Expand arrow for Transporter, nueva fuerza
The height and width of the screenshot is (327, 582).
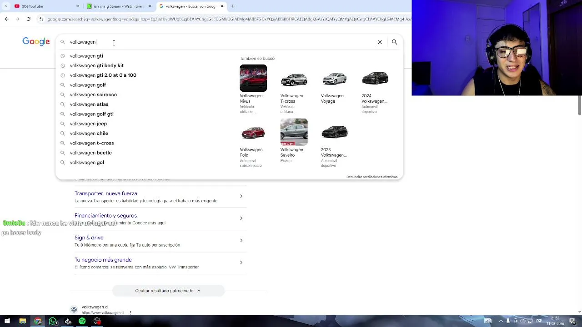241,196
